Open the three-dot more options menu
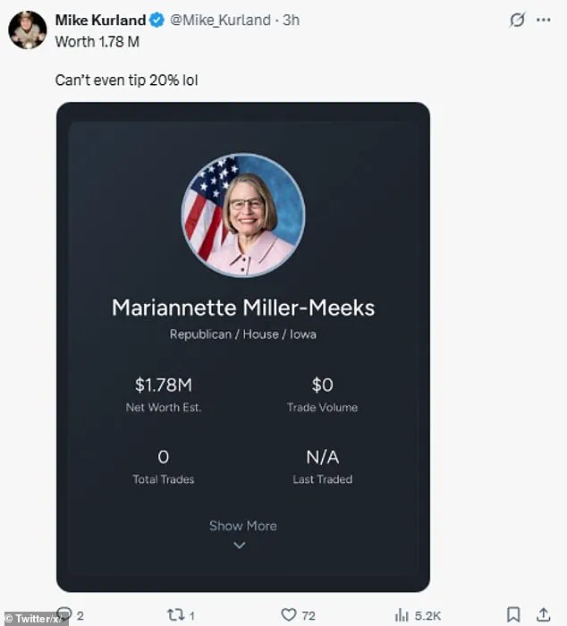 click(544, 20)
